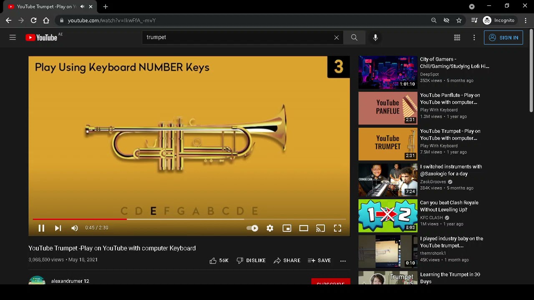
Task: Open a new browser tab
Action: tap(106, 7)
